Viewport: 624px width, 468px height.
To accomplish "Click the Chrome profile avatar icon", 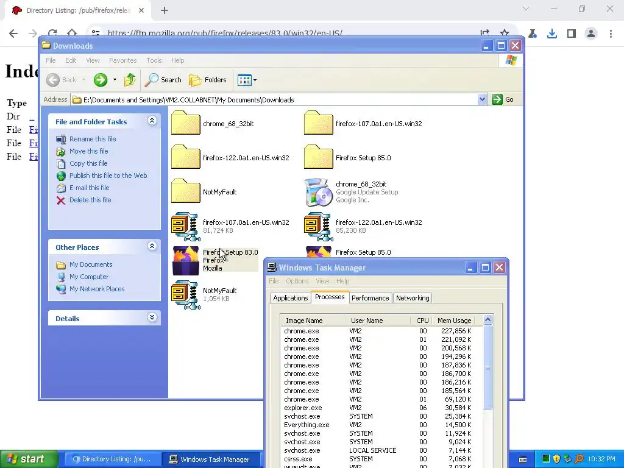I will [591, 34].
